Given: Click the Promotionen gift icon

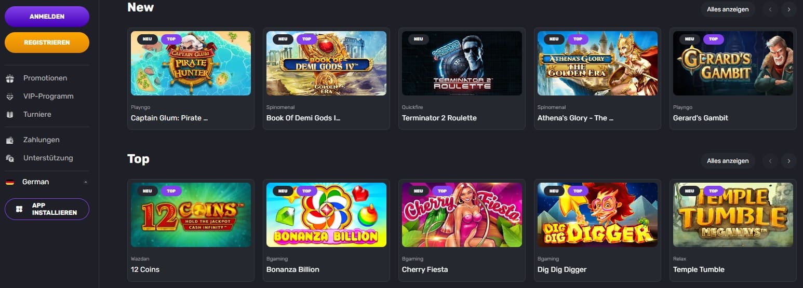Looking at the screenshot, I should (9, 78).
